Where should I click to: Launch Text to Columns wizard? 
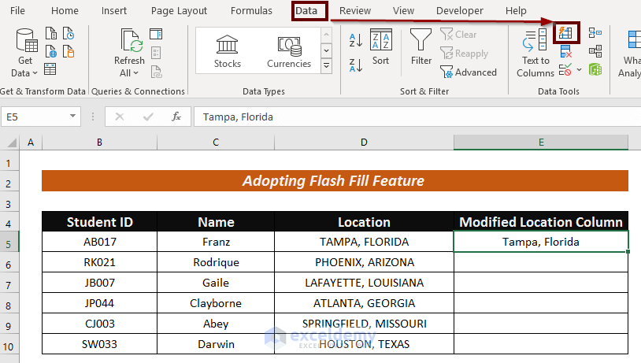(x=535, y=53)
